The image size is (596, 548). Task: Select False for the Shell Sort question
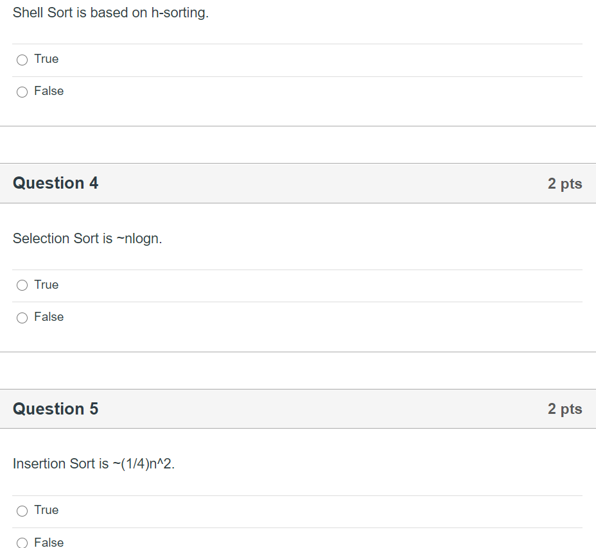[x=21, y=92]
